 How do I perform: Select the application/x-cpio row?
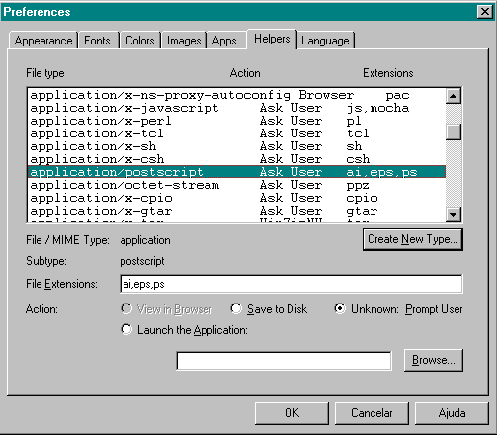[236, 198]
